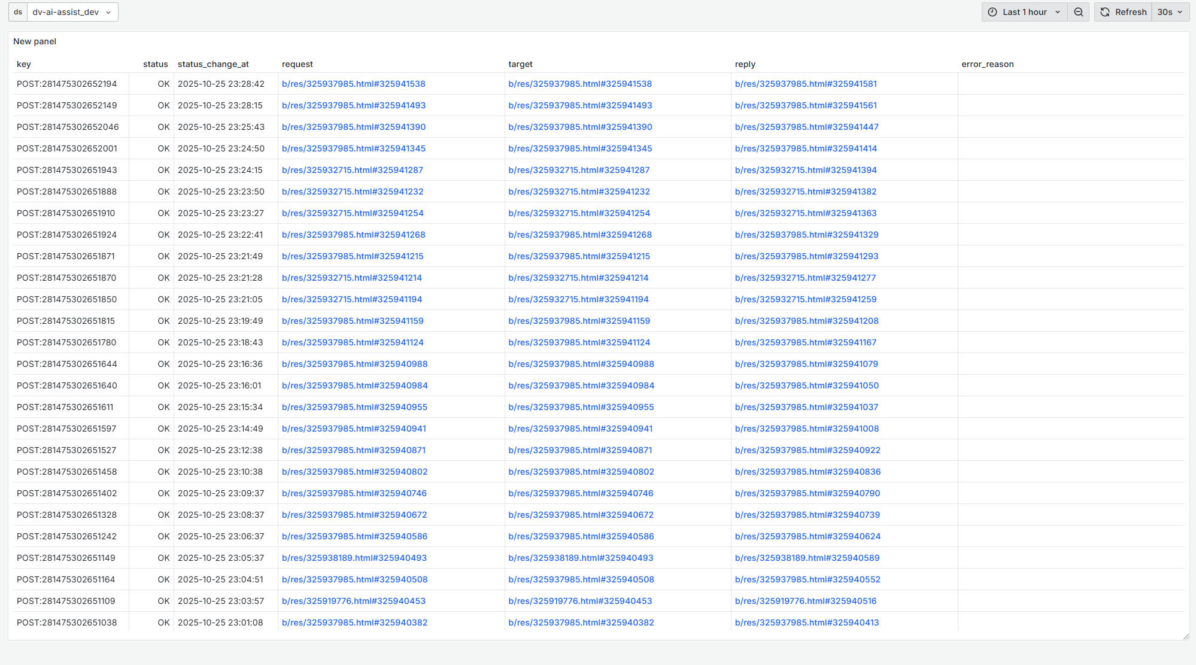Open reply link ending in 325941581
Viewport: 1196px width, 665px height.
pyautogui.click(x=805, y=84)
